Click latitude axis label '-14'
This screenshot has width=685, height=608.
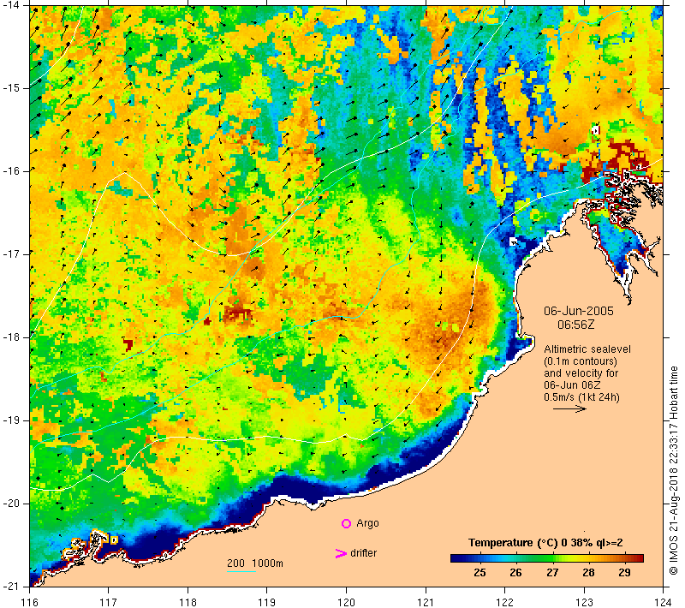point(10,5)
